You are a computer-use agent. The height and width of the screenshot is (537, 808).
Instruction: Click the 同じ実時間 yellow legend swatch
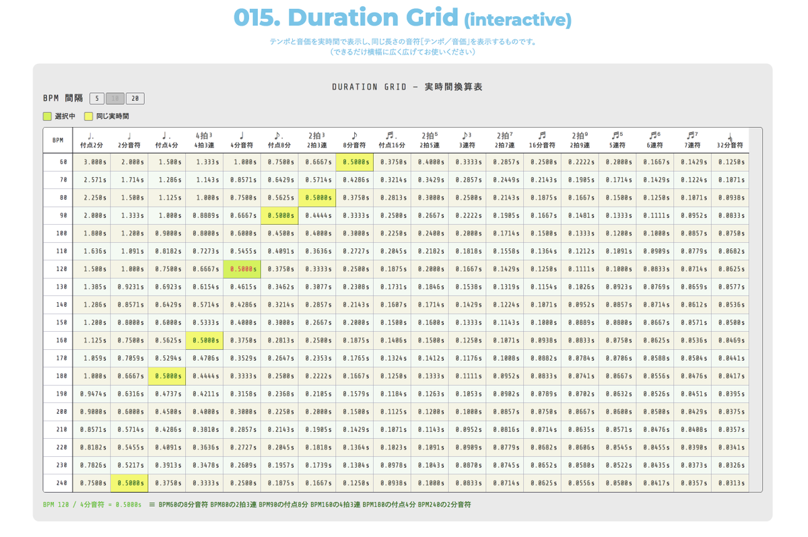point(88,116)
